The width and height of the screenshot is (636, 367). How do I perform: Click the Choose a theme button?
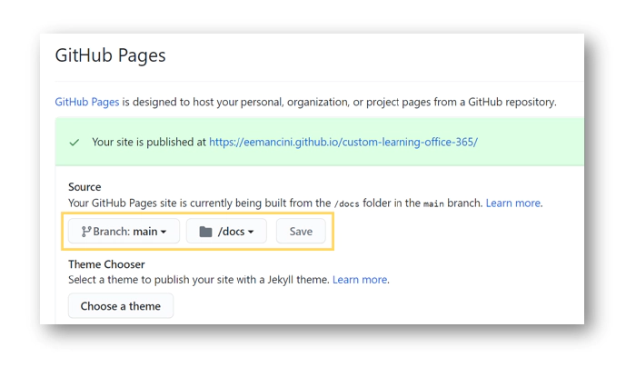[121, 306]
